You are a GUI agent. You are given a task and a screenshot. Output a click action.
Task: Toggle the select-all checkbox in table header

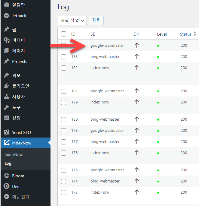(x=63, y=34)
